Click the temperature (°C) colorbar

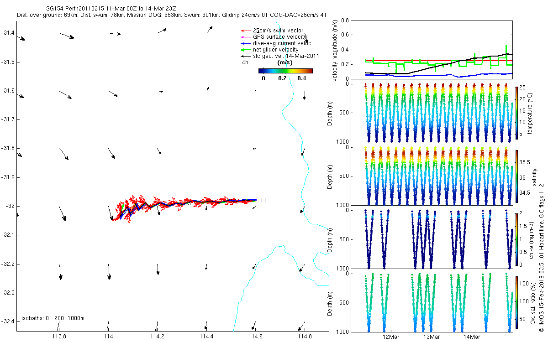pyautogui.click(x=516, y=113)
